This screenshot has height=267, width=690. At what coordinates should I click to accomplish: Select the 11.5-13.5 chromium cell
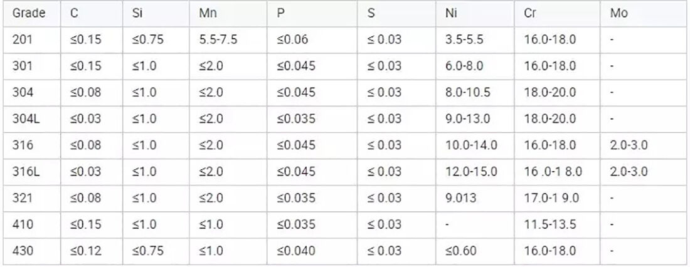pyautogui.click(x=549, y=224)
